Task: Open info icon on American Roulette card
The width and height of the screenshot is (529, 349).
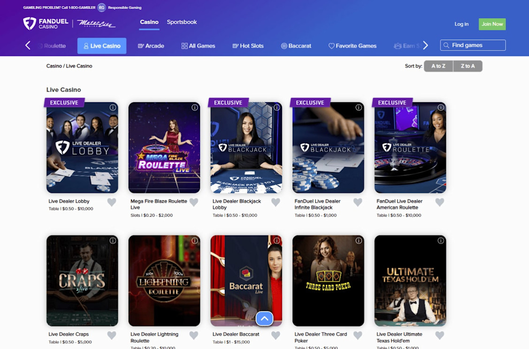Action: pos(441,107)
